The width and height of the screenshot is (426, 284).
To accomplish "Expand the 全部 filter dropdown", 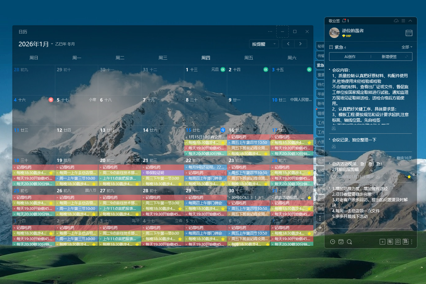I will click(407, 47).
